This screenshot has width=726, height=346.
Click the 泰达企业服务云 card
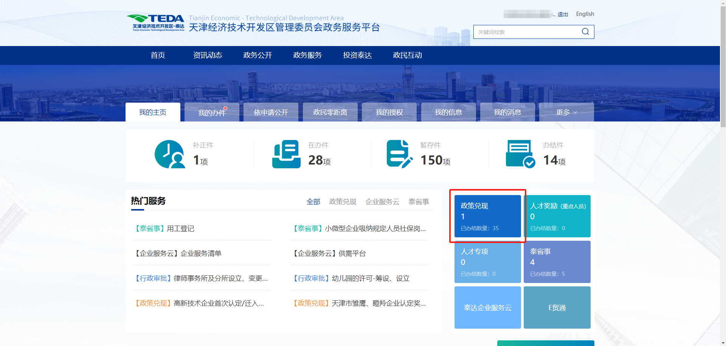[x=487, y=308]
